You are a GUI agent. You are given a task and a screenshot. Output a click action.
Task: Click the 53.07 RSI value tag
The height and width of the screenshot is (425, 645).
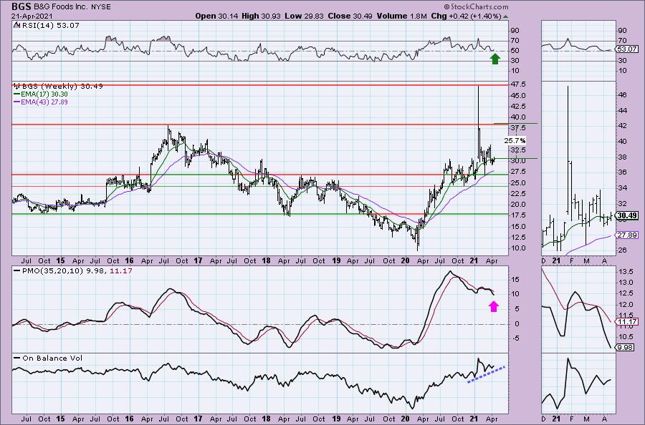(626, 49)
